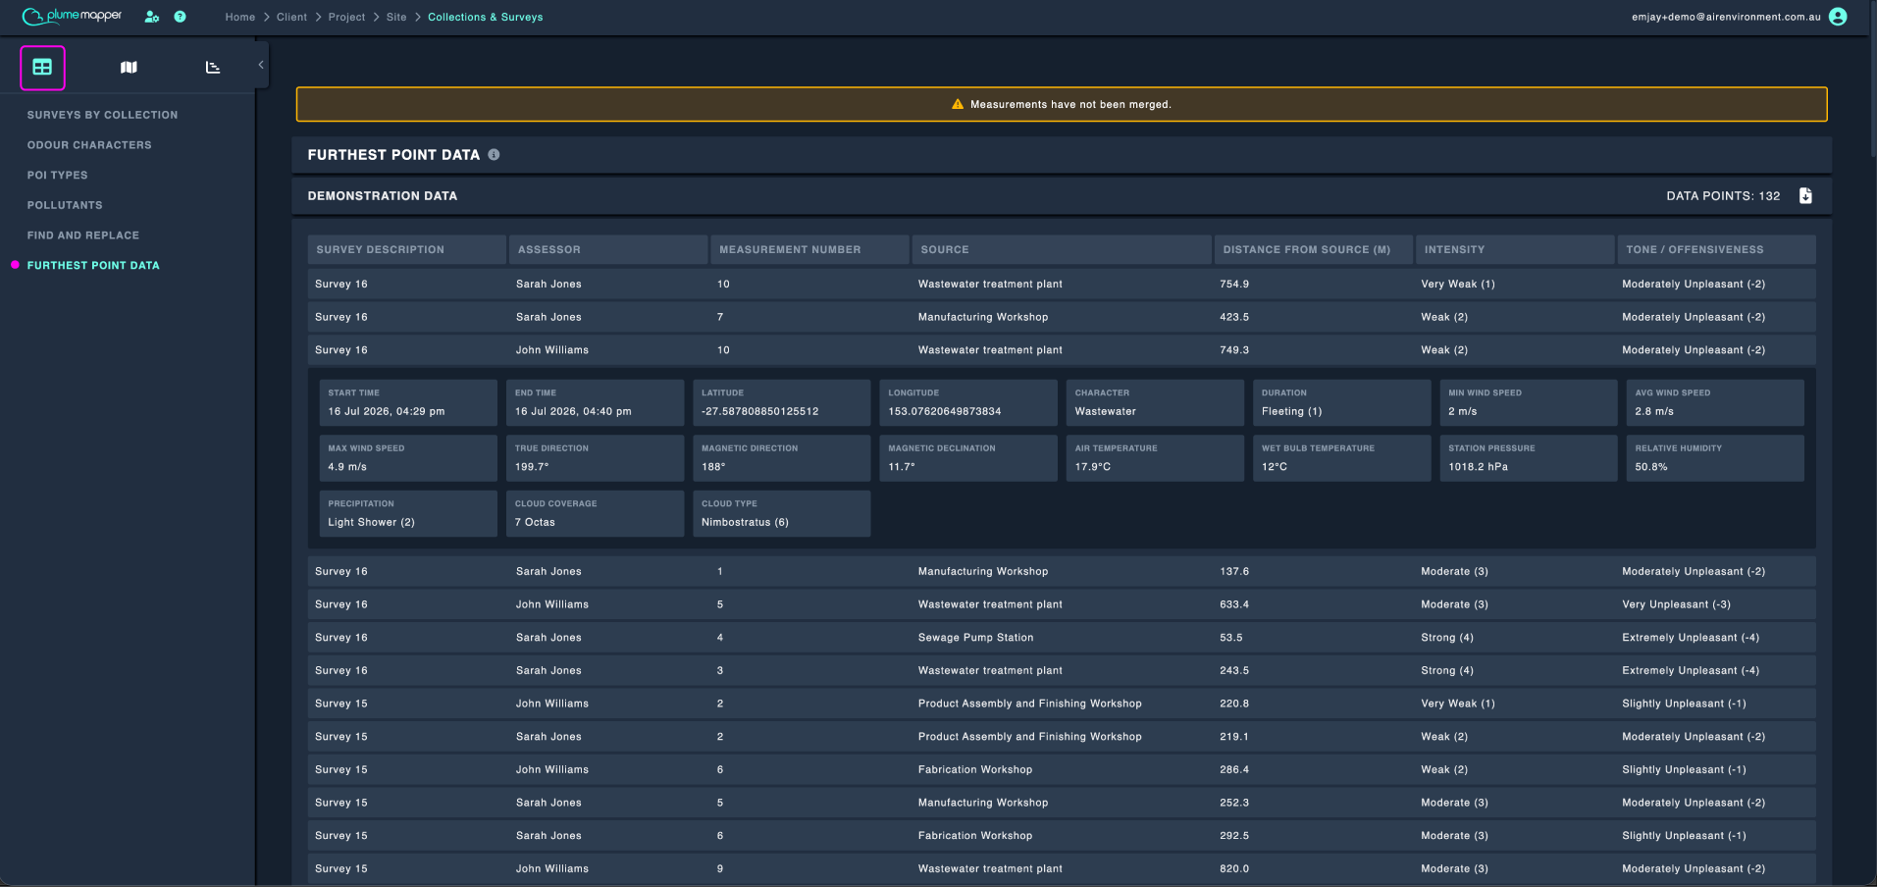The height and width of the screenshot is (887, 1877).
Task: Sort by Distance From Source column header
Action: point(1314,249)
